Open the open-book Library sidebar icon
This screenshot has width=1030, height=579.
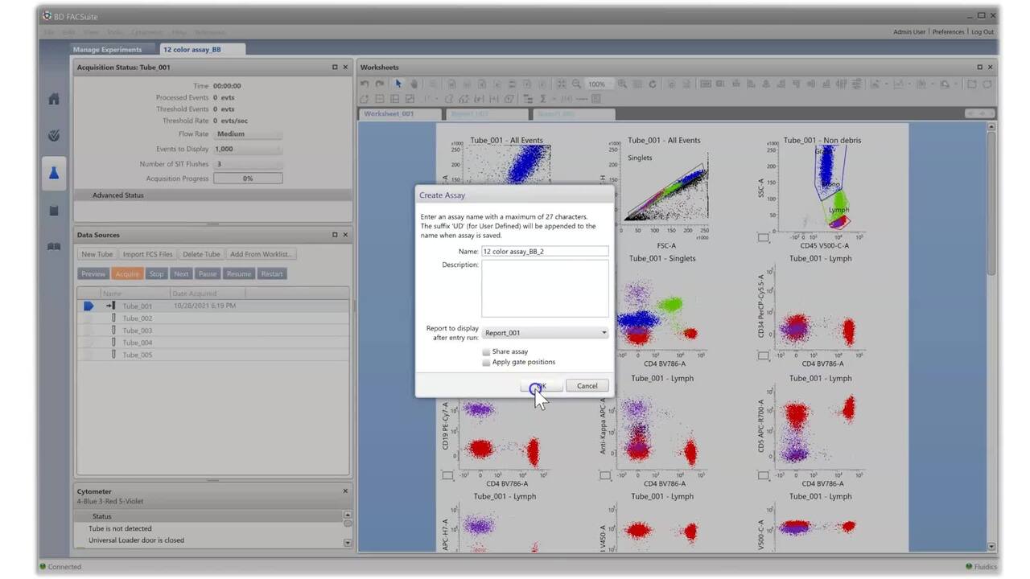click(x=54, y=247)
